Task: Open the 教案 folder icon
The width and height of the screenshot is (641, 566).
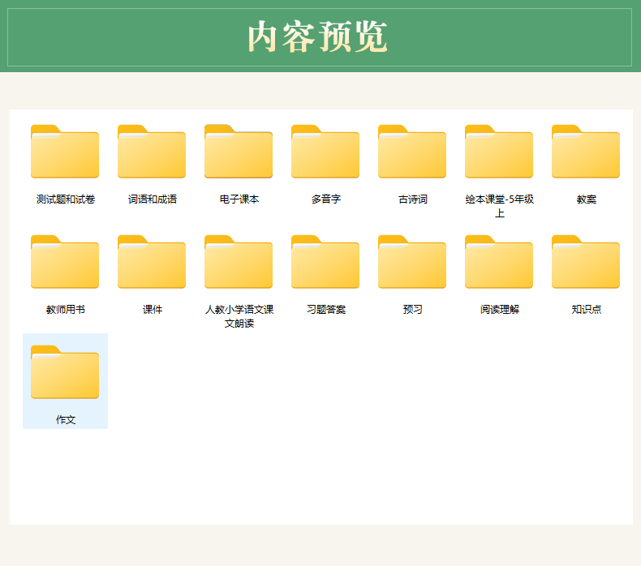Action: [586, 152]
